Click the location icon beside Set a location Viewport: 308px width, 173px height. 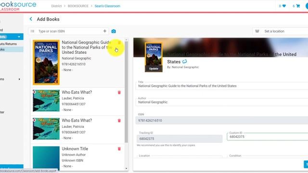pyautogui.click(x=257, y=31)
